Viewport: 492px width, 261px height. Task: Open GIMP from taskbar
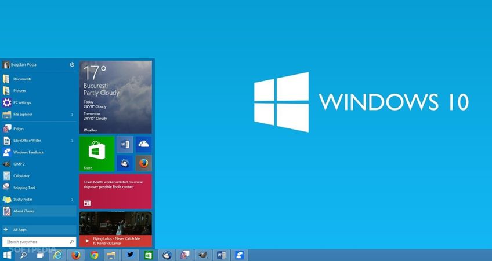[x=203, y=255]
